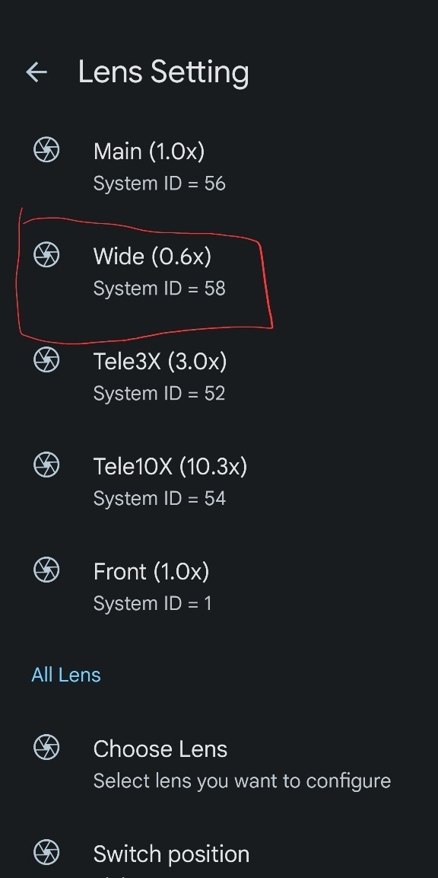Click the aperture icon beside Wide (0.6x)
The width and height of the screenshot is (438, 878).
click(46, 255)
